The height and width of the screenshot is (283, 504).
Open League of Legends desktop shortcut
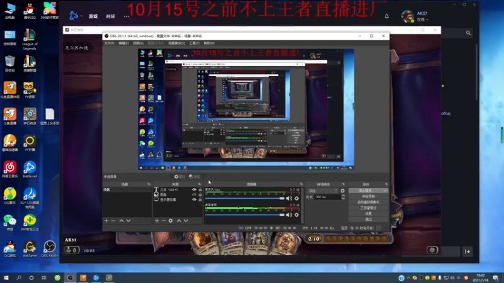coord(30,40)
